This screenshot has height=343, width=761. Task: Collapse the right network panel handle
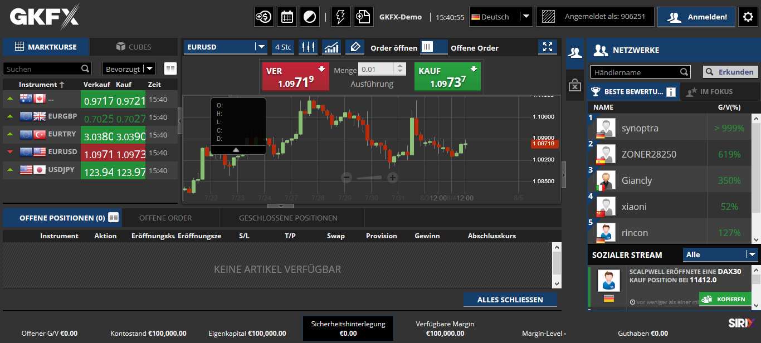point(564,175)
